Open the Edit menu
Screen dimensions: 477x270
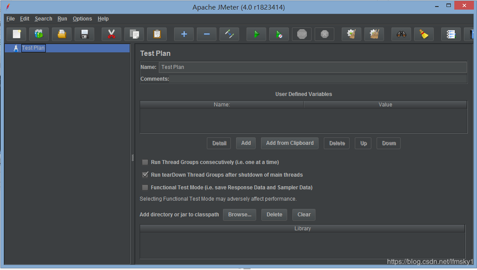click(24, 19)
